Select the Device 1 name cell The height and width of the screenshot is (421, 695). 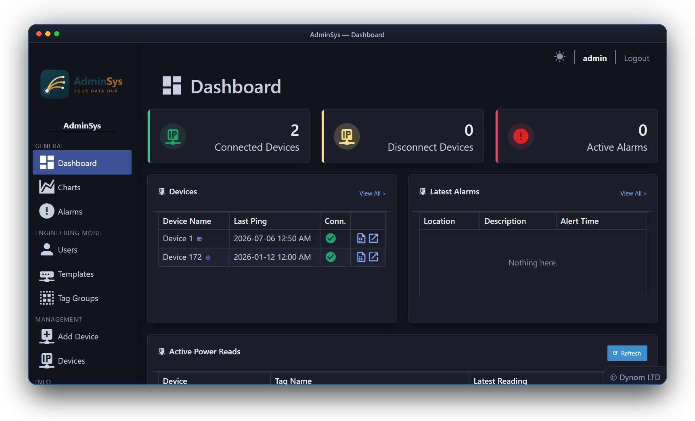[194, 239]
